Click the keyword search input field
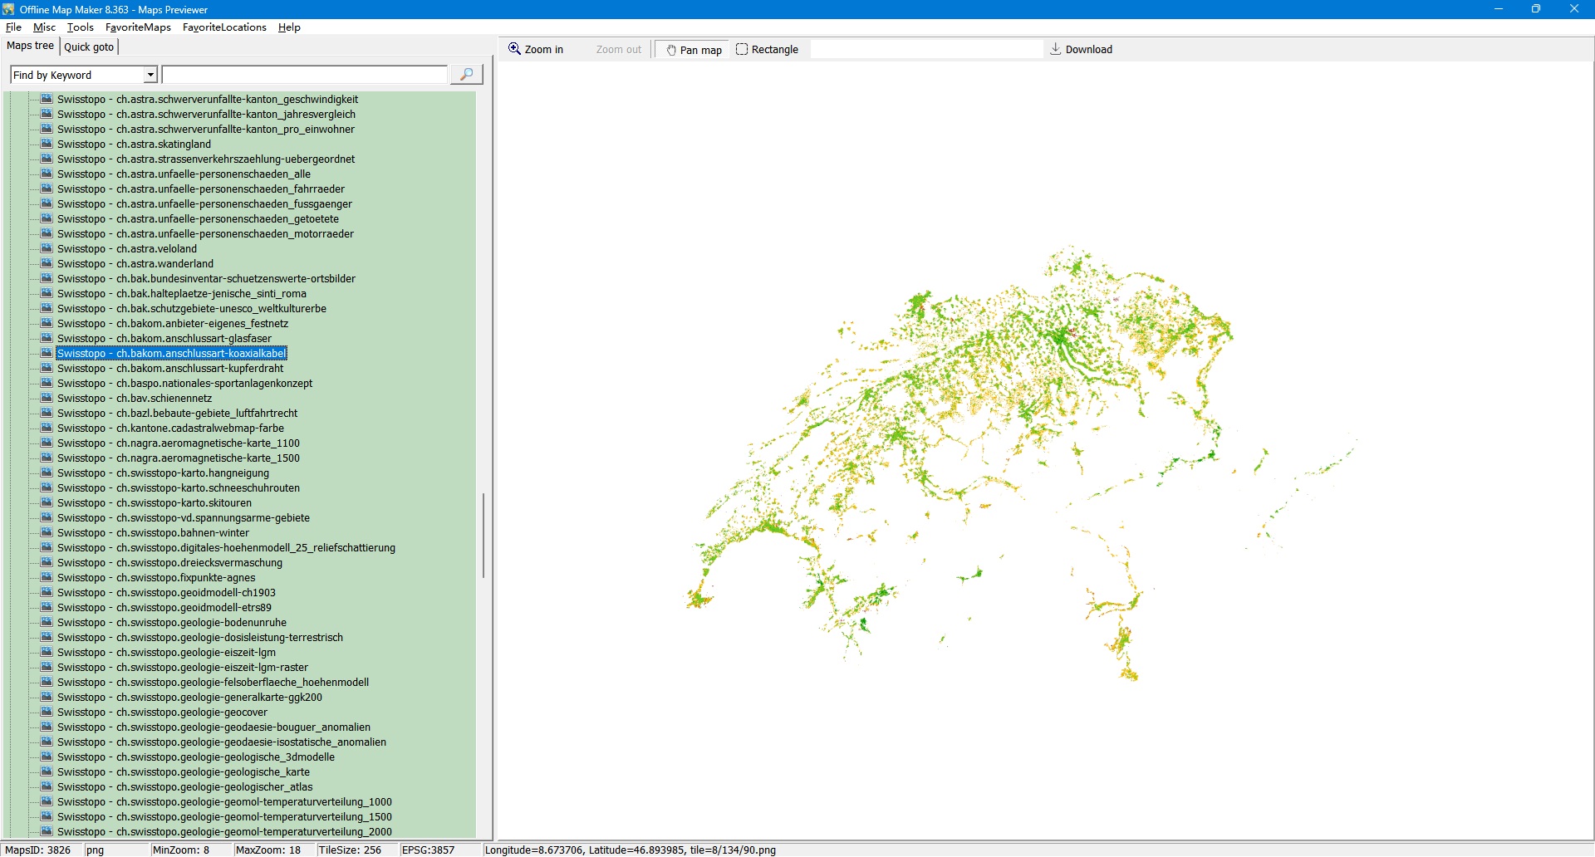1595x857 pixels. click(x=304, y=76)
